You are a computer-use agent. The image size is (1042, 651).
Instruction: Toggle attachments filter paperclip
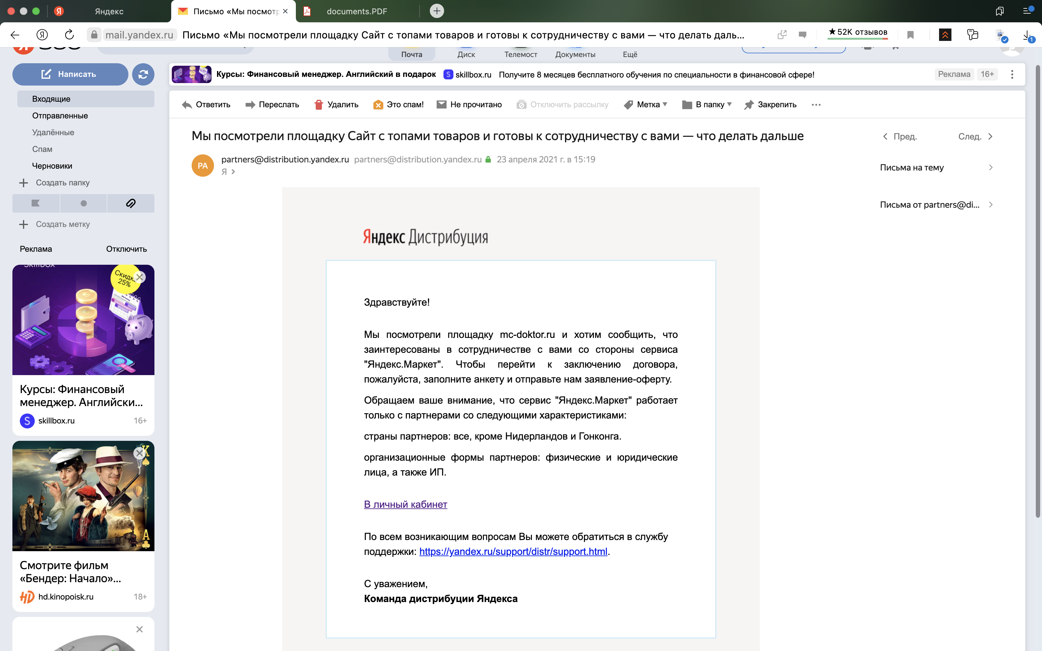(x=131, y=203)
